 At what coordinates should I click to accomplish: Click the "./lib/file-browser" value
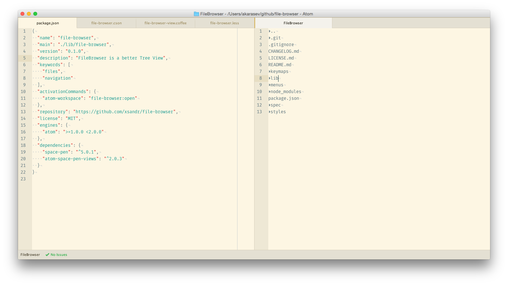click(x=83, y=44)
